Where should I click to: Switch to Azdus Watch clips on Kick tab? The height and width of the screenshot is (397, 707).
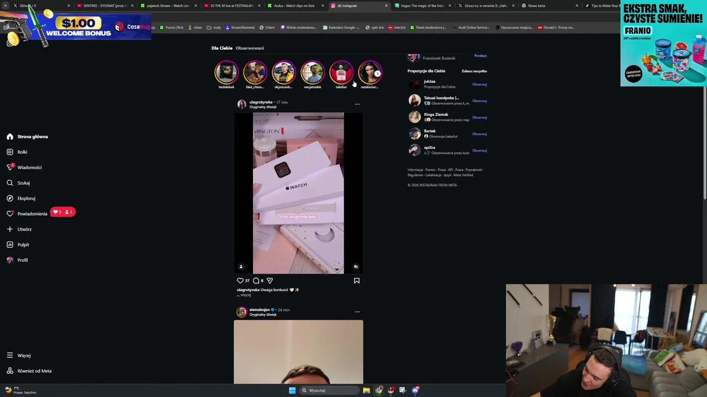294,6
